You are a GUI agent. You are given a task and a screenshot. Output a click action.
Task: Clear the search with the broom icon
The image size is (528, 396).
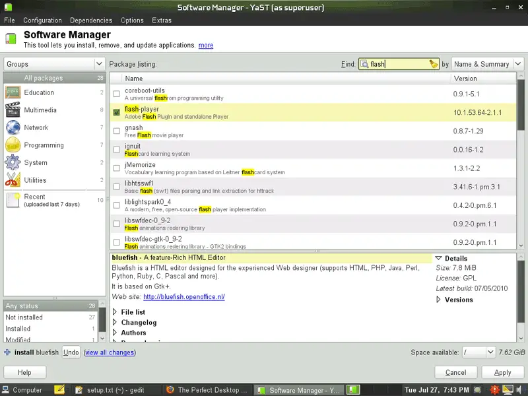[434, 64]
